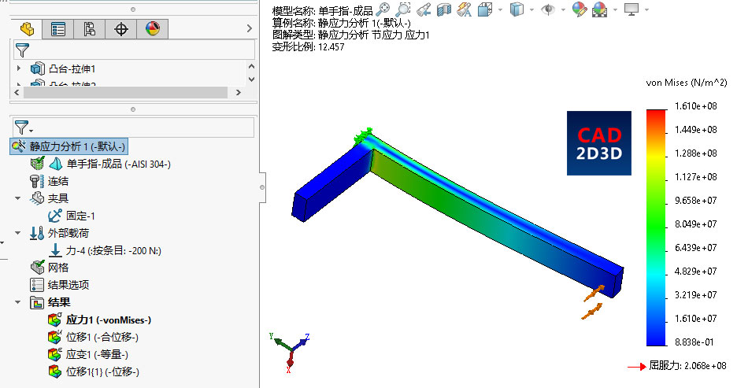
Task: Click the legend maximum value 1.610e+08
Action: pyautogui.click(x=695, y=106)
